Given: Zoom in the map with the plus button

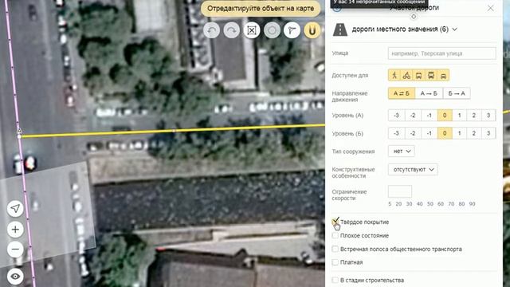Looking at the screenshot, I should [x=15, y=230].
